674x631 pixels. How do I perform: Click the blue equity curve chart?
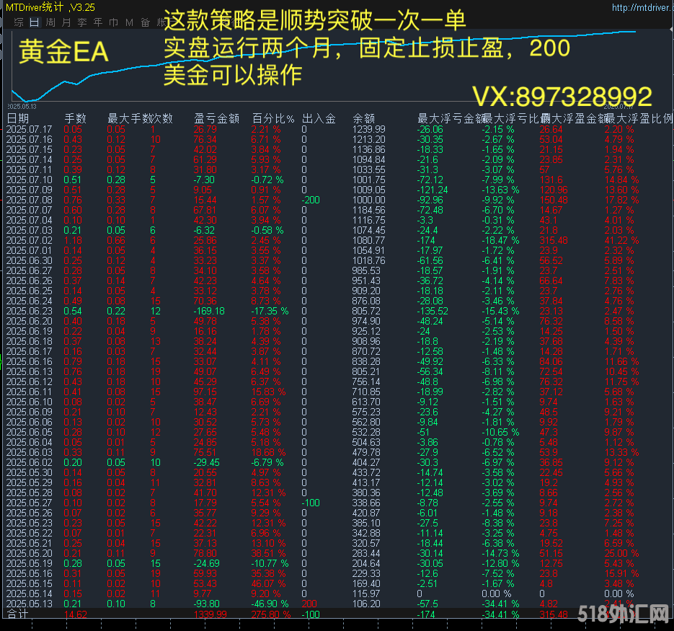click(x=323, y=66)
